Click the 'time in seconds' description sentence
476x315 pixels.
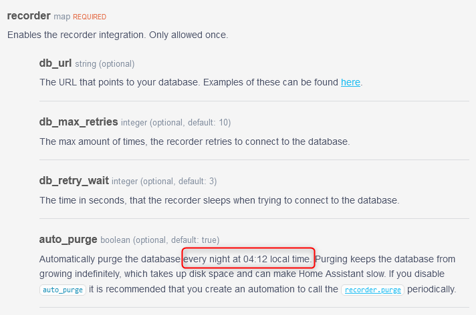pyautogui.click(x=219, y=200)
